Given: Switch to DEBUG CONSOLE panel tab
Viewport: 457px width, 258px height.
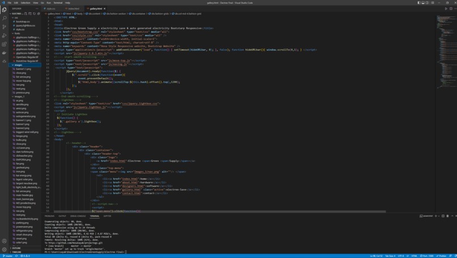Looking at the screenshot, I should tap(78, 216).
